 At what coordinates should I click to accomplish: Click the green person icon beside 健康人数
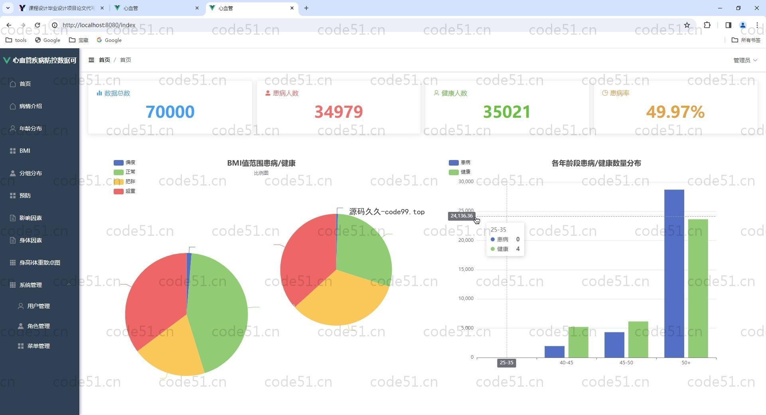pos(436,93)
